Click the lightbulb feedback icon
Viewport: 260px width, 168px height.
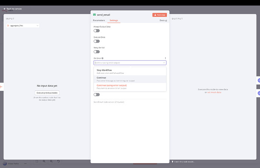173,162
